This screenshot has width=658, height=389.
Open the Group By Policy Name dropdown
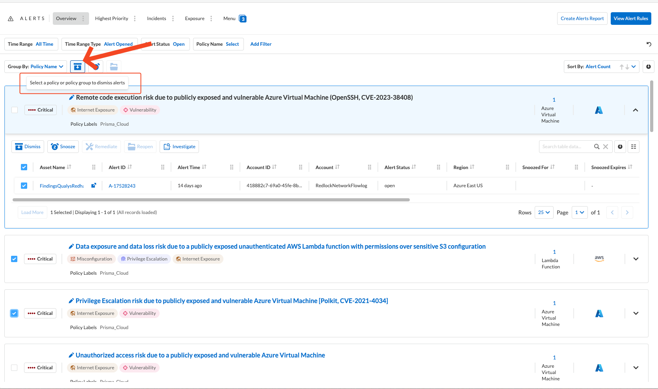click(35, 67)
